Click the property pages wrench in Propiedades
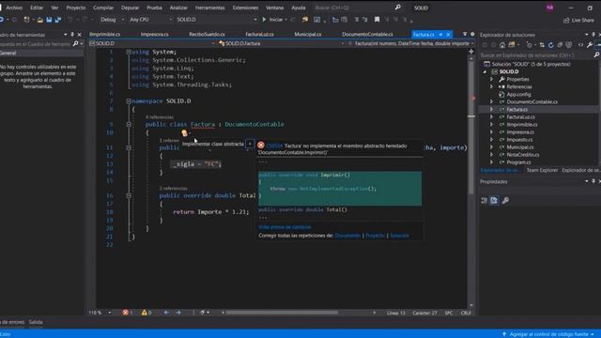Screen dimensions: 601x338 point(505,200)
